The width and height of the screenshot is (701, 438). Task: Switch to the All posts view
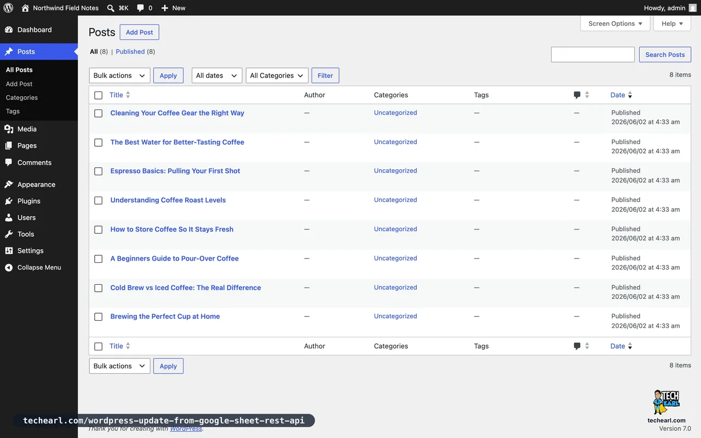[x=94, y=51]
